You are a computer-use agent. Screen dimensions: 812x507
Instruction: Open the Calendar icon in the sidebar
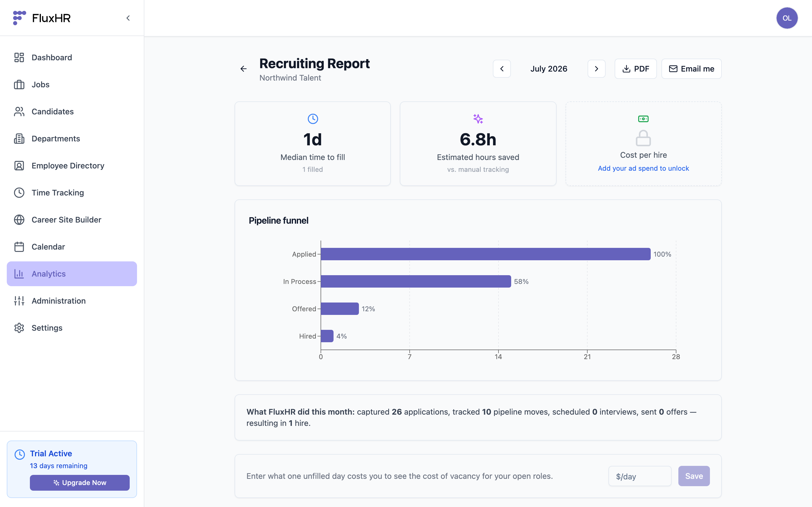click(19, 247)
